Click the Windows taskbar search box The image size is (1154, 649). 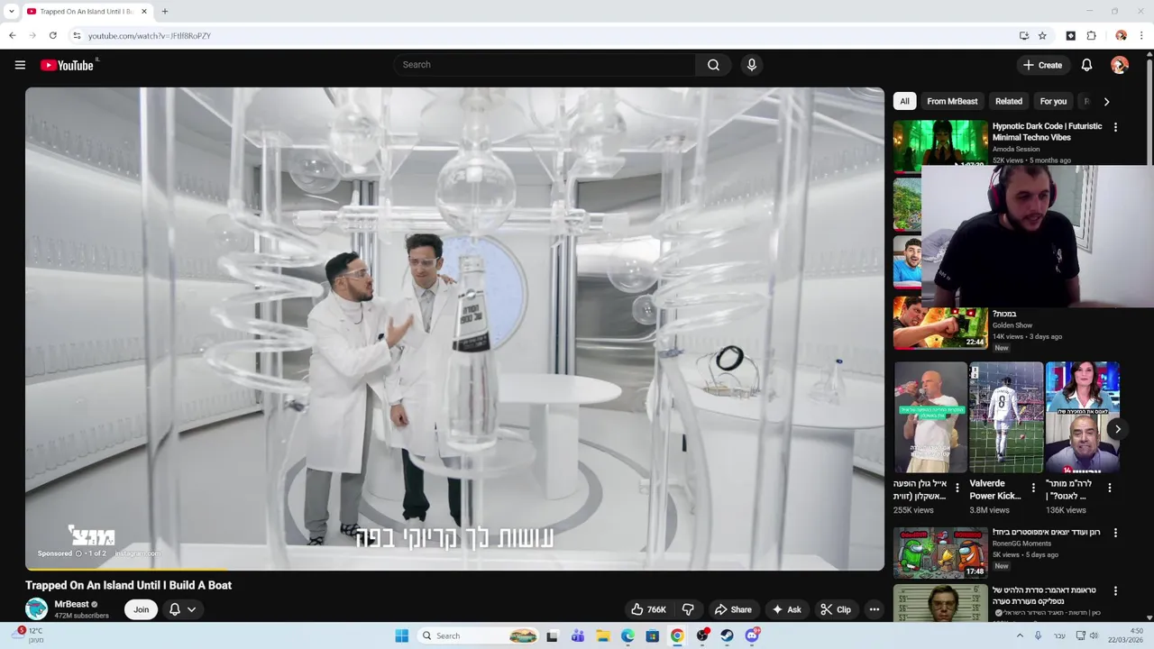click(x=479, y=635)
